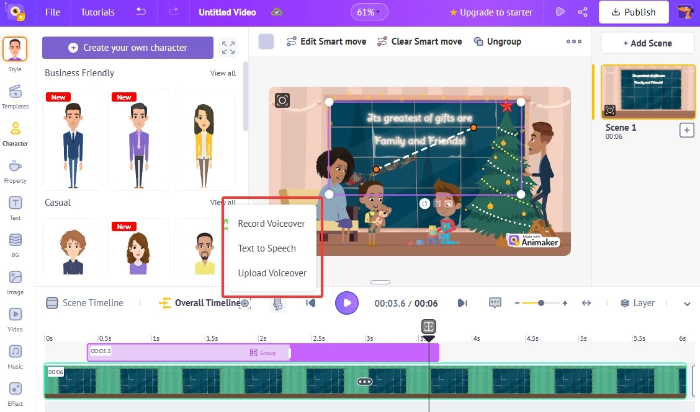Undo the last action

pyautogui.click(x=141, y=12)
